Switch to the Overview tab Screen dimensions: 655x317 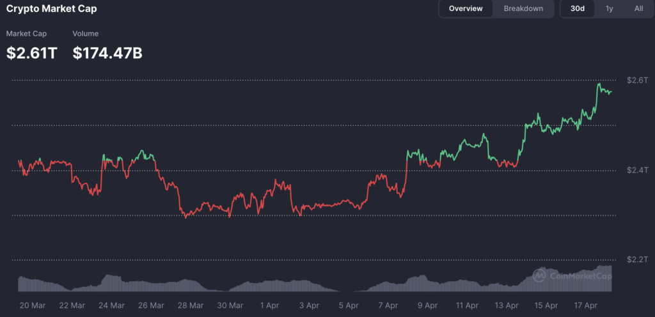466,9
